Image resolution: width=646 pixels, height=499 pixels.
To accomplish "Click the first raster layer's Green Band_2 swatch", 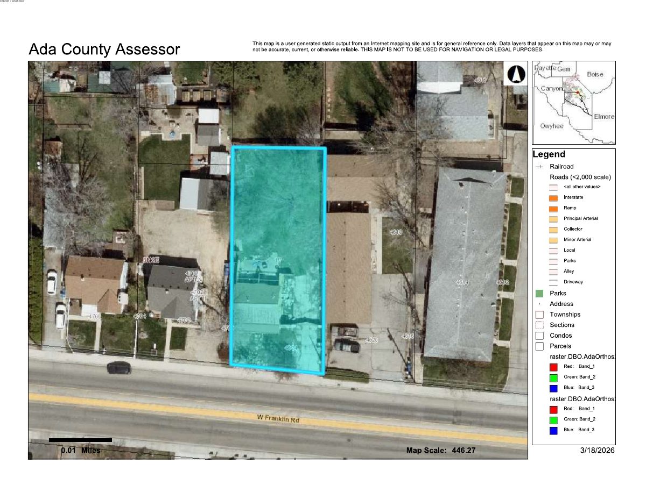I will coord(554,377).
